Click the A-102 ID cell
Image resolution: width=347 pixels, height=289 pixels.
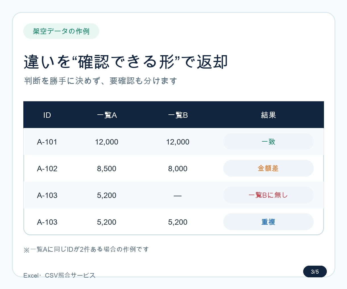coord(47,169)
